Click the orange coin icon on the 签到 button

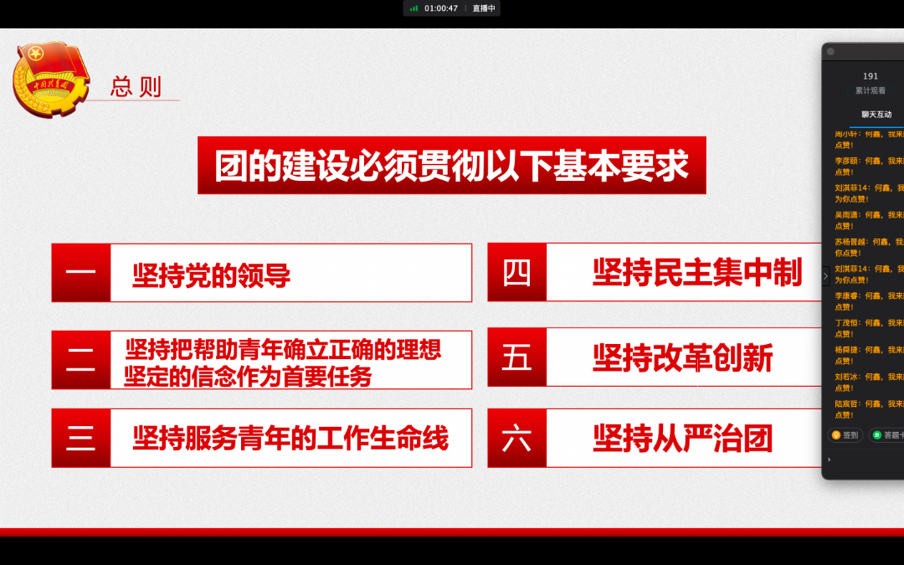coord(835,435)
